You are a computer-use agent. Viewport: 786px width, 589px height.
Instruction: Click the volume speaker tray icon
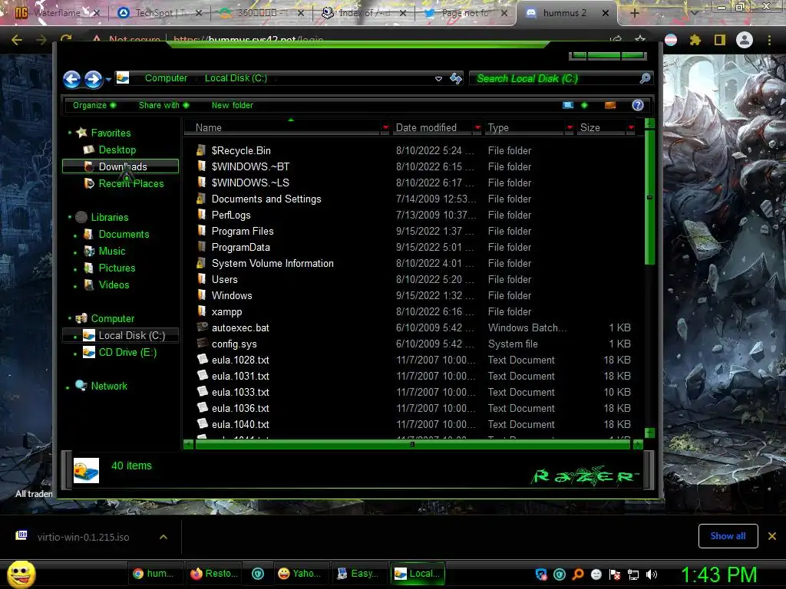click(x=652, y=574)
